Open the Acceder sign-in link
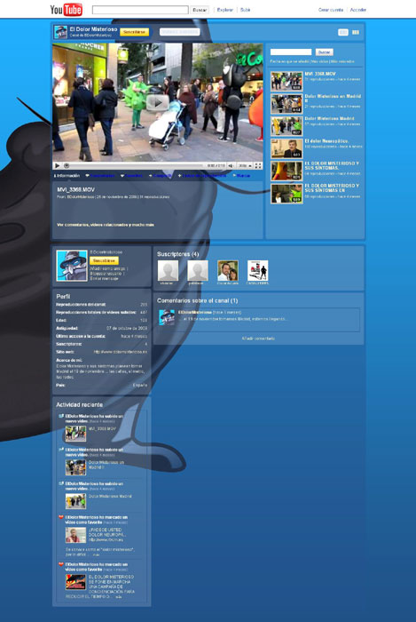Viewport: 416px width, 622px height. click(x=358, y=10)
